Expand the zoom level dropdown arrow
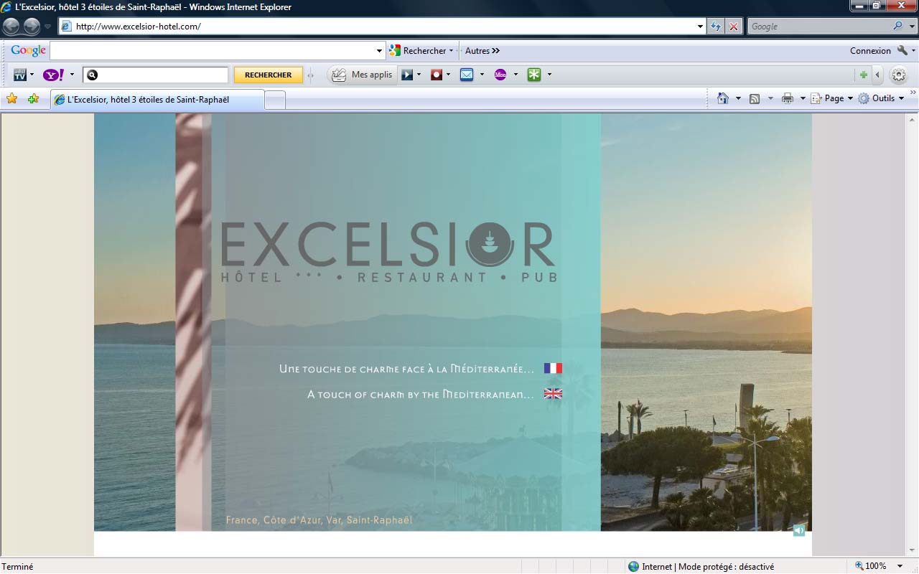Viewport: 919px width, 574px height. point(900,566)
